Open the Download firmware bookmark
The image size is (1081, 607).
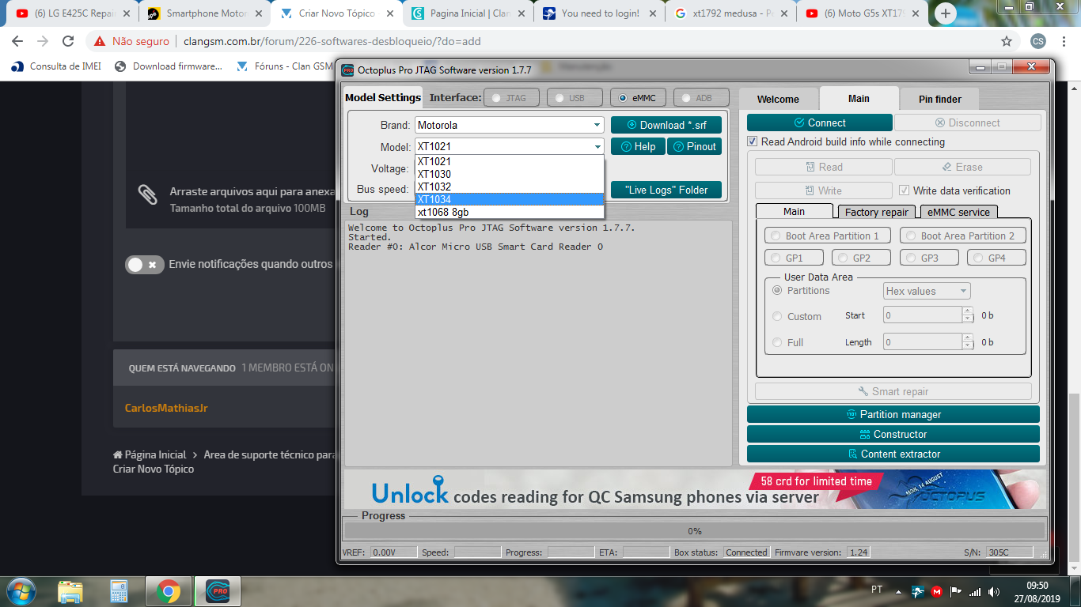pyautogui.click(x=169, y=66)
